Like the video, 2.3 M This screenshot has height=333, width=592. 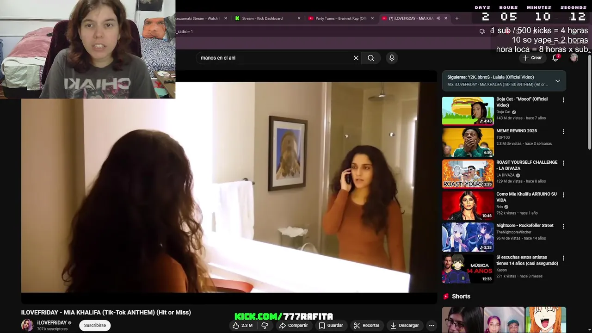tap(242, 325)
